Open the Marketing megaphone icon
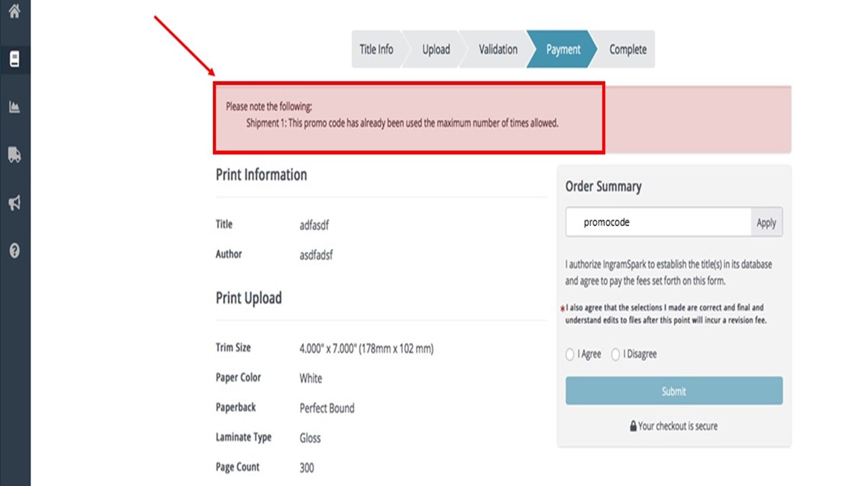The width and height of the screenshot is (865, 486). (x=14, y=202)
